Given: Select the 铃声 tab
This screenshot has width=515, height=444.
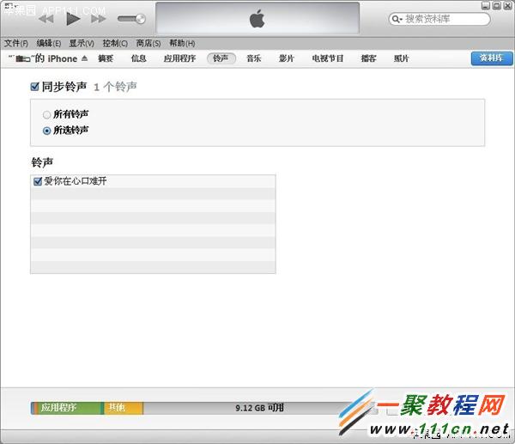Looking at the screenshot, I should (x=221, y=58).
